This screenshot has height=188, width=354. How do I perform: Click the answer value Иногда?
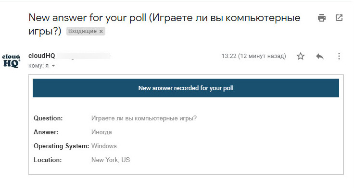101,132
